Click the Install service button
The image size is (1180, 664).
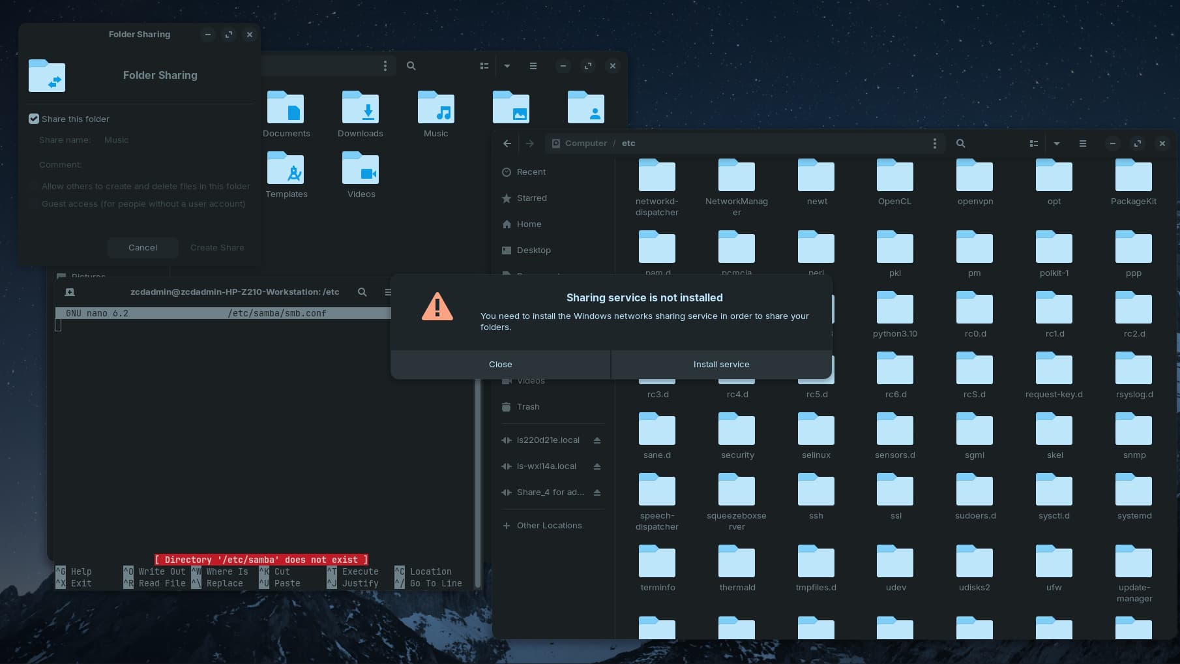[721, 365]
